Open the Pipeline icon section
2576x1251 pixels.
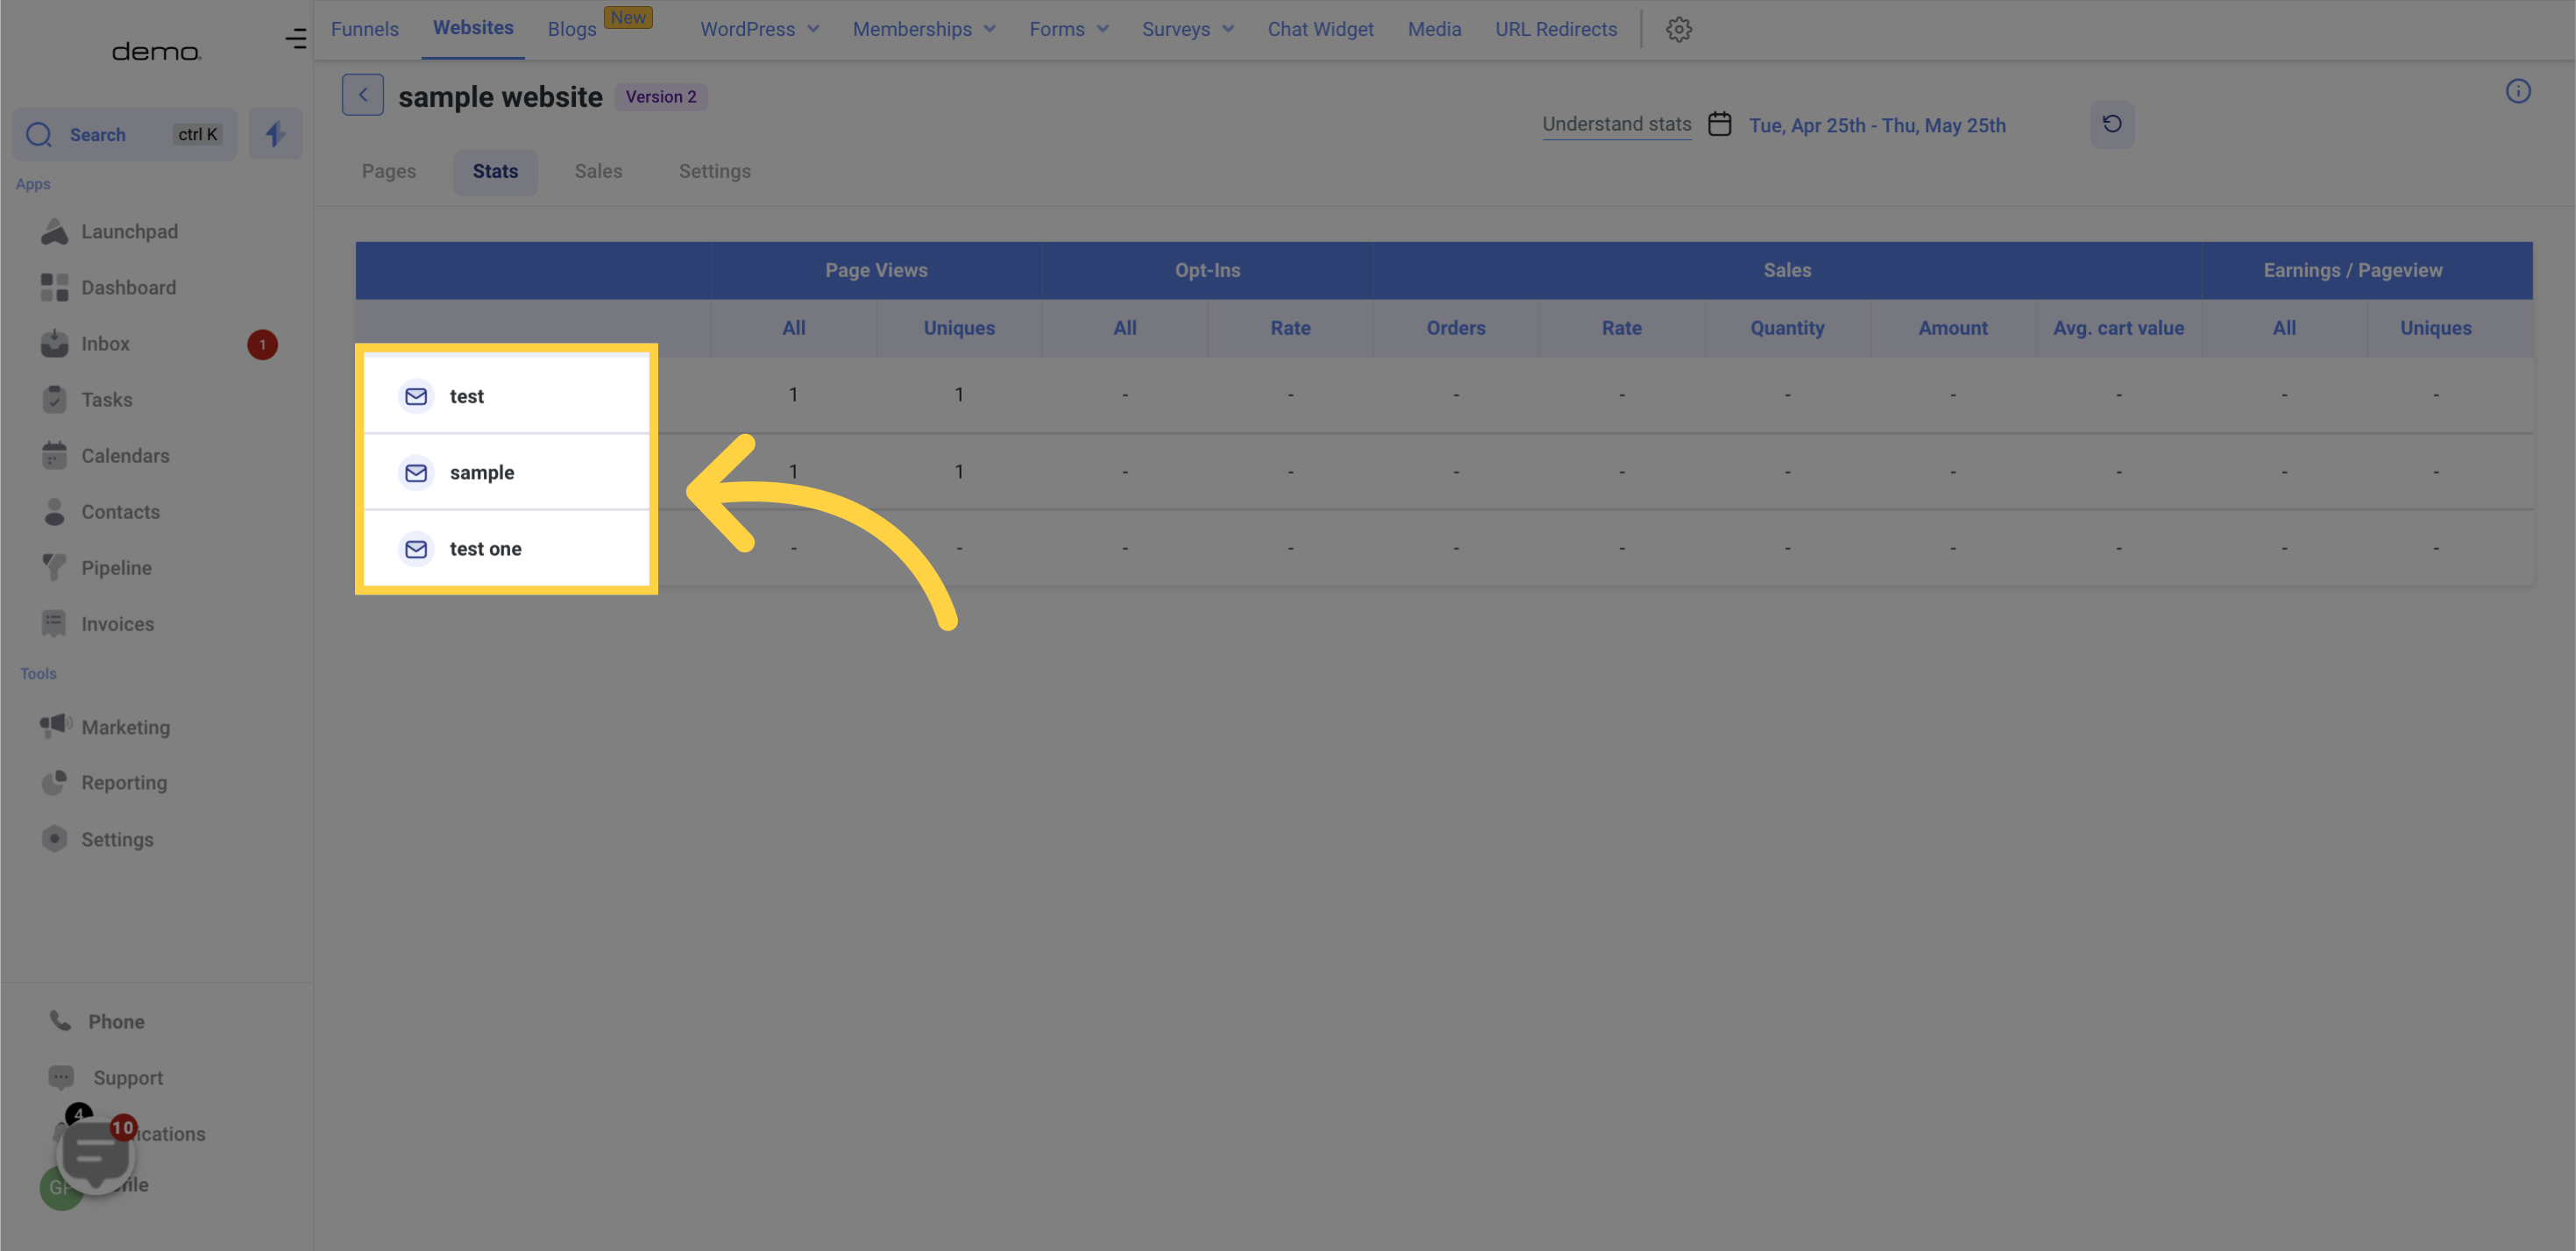(54, 567)
